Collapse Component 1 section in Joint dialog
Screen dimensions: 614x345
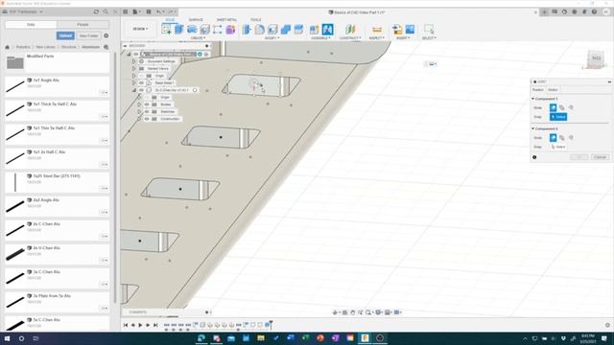coord(533,99)
